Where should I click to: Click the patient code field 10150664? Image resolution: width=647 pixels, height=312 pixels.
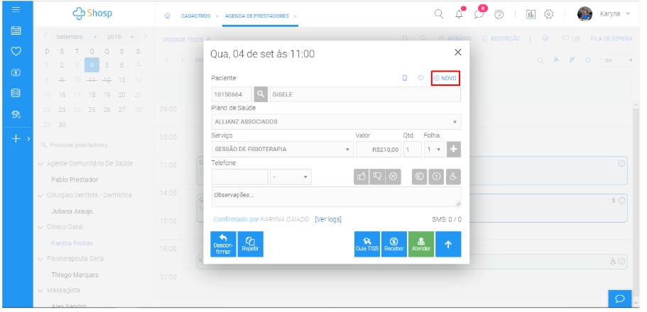[x=232, y=94]
